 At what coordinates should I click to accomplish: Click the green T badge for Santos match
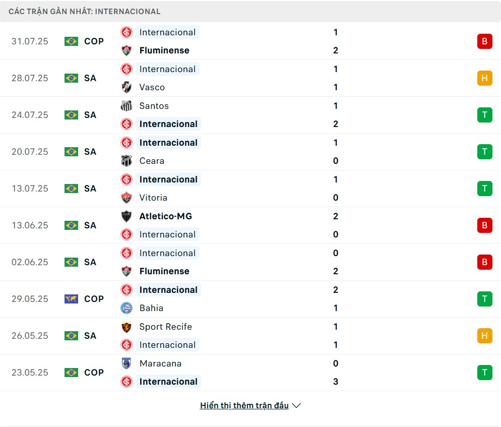(x=484, y=115)
